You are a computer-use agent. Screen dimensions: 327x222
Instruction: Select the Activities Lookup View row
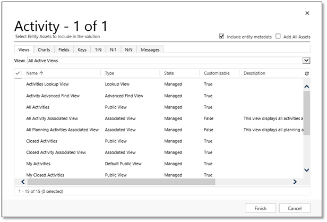[x=47, y=84]
